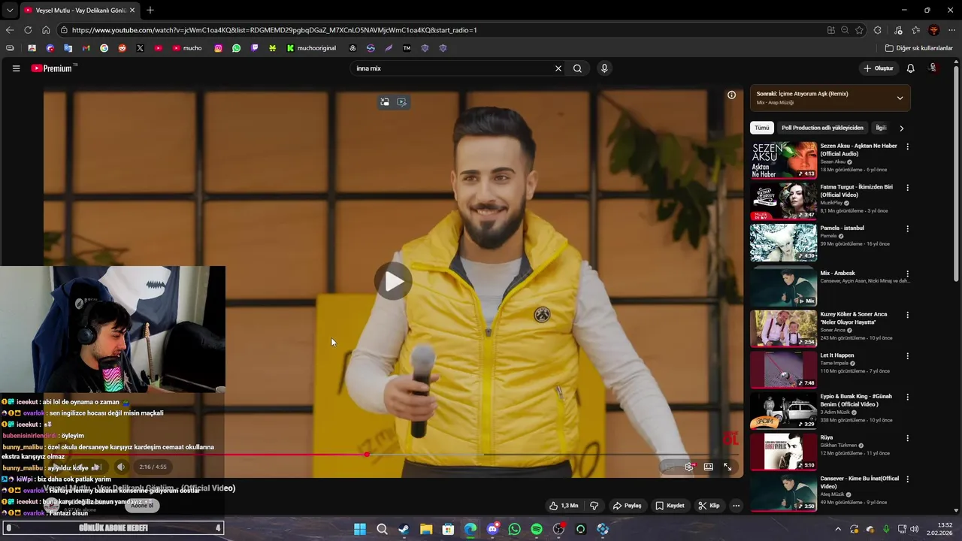Open the Windows Start menu
Image resolution: width=962 pixels, height=541 pixels.
pyautogui.click(x=359, y=529)
